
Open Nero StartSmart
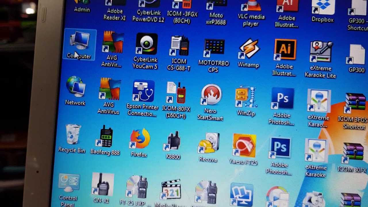tap(211, 102)
